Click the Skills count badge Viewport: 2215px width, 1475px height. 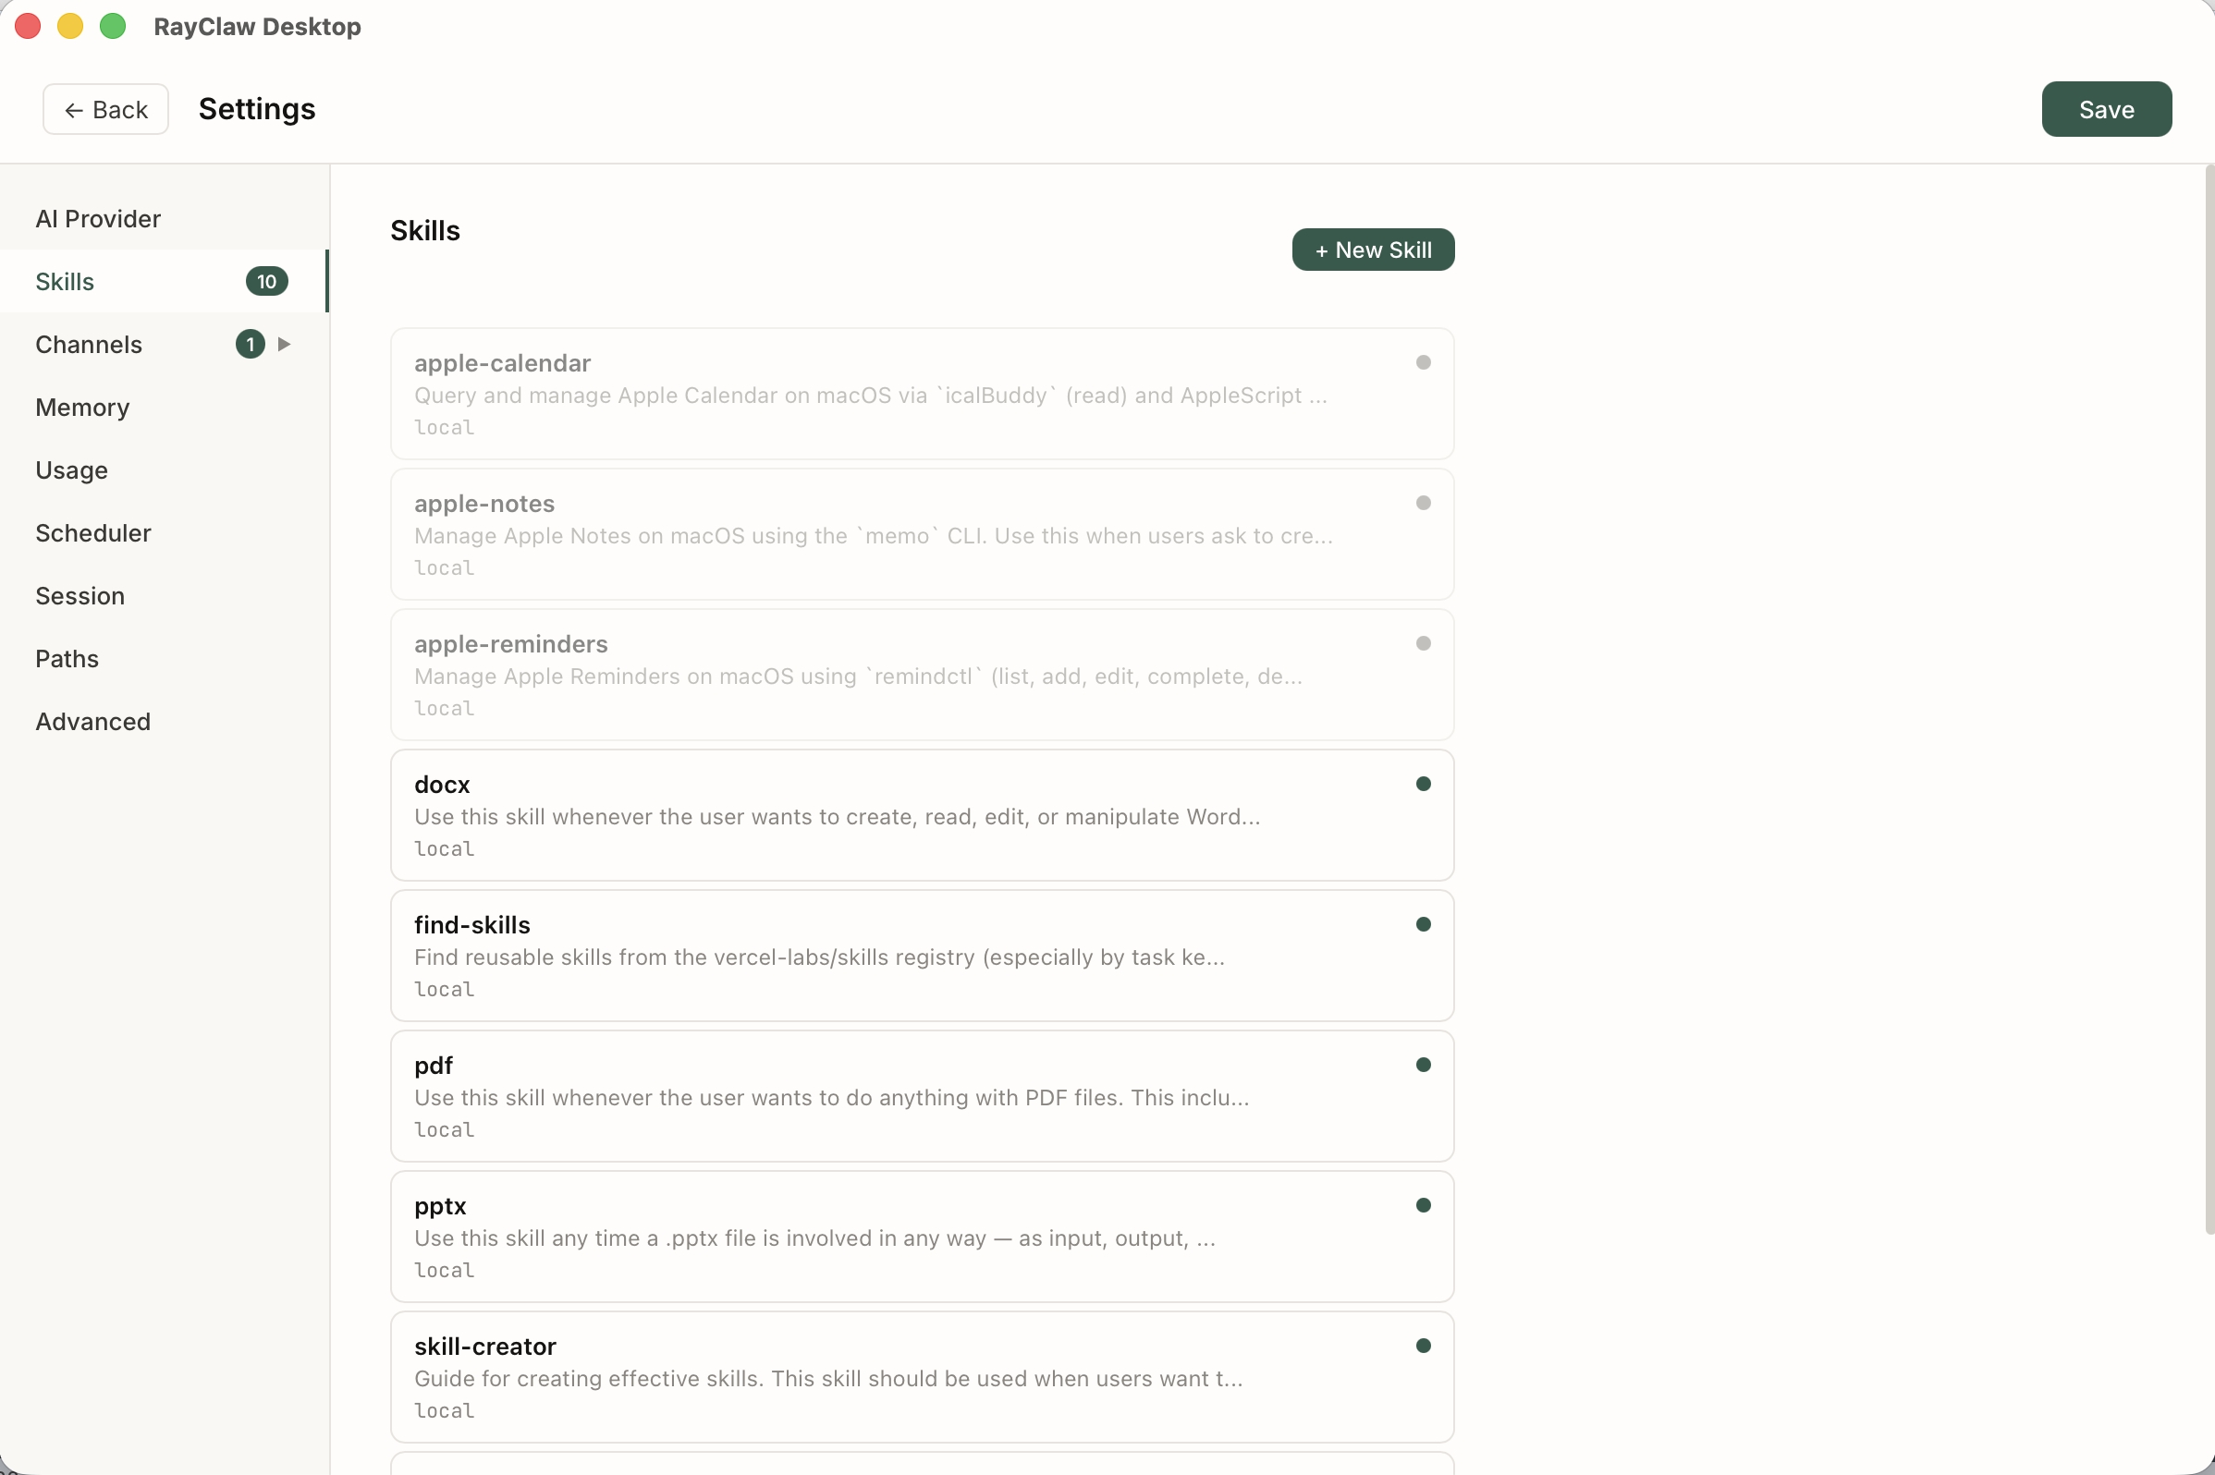266,281
